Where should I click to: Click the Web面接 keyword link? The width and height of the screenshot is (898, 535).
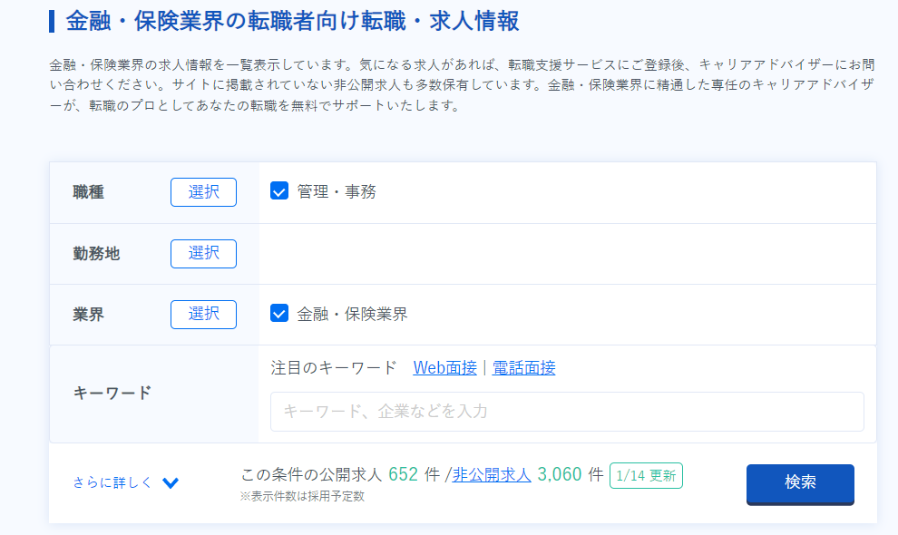coord(445,368)
